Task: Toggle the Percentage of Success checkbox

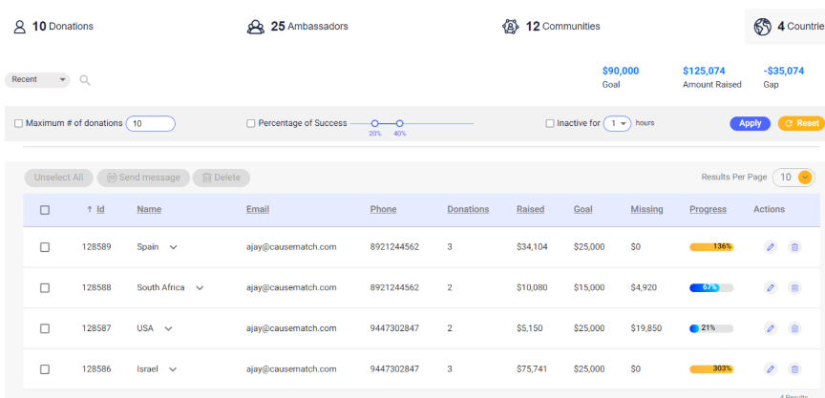Action: tap(251, 123)
